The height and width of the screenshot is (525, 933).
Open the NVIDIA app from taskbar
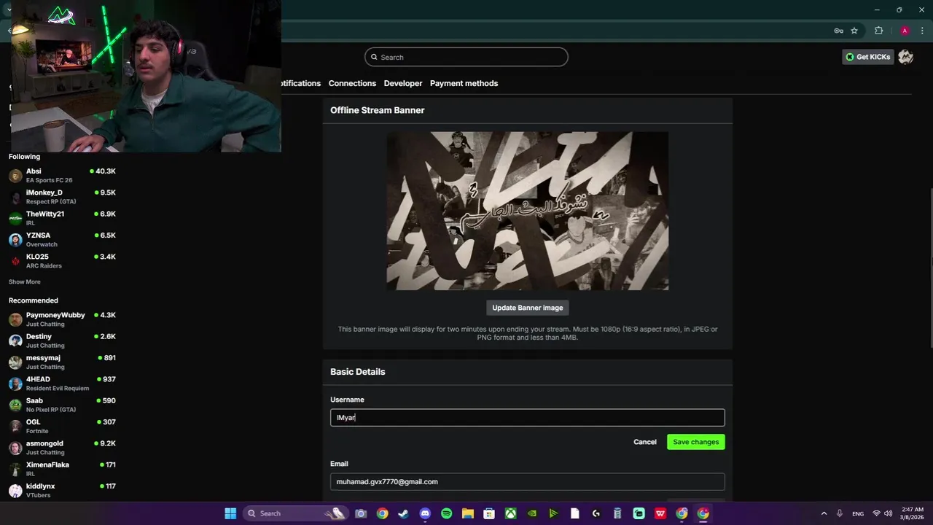532,513
